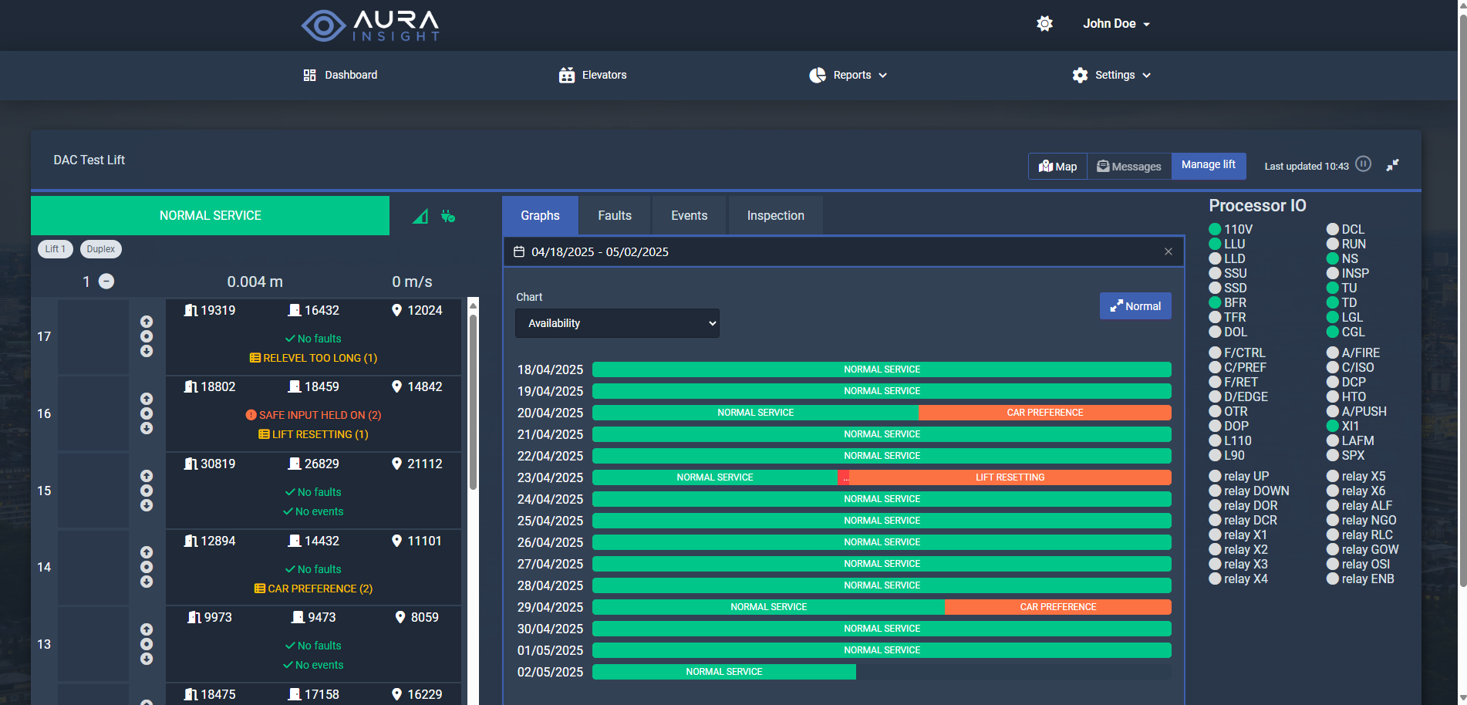Open RELEVEL TOO LONG (1) event on floor 17
Screen dimensions: 1467x705
click(313, 358)
